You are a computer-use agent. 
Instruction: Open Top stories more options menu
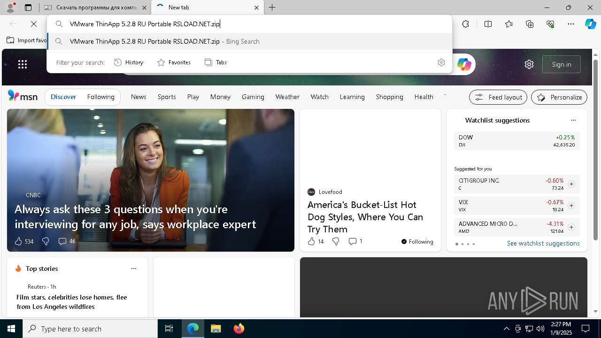click(133, 269)
